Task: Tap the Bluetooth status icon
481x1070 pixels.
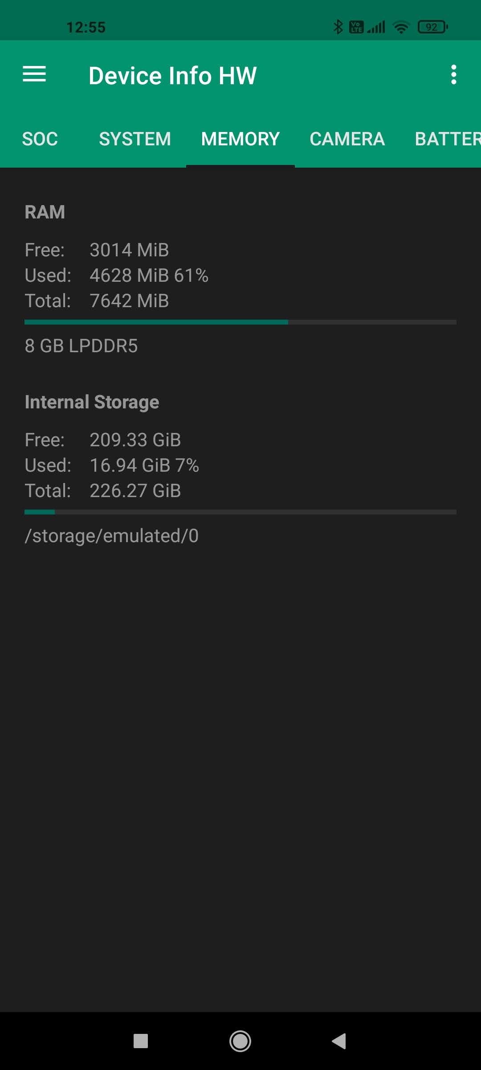Action: (338, 27)
